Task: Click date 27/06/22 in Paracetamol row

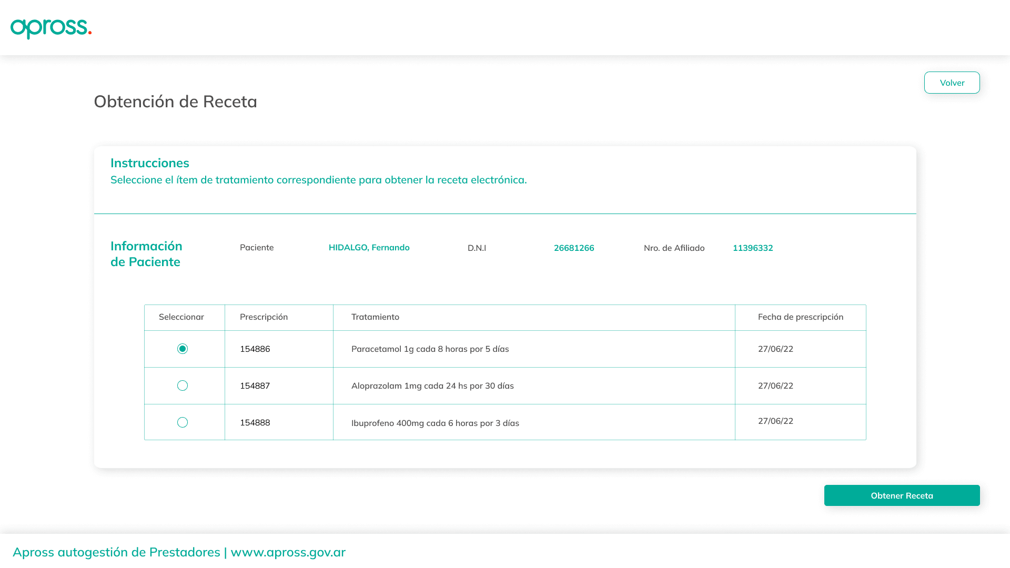Action: [x=775, y=349]
